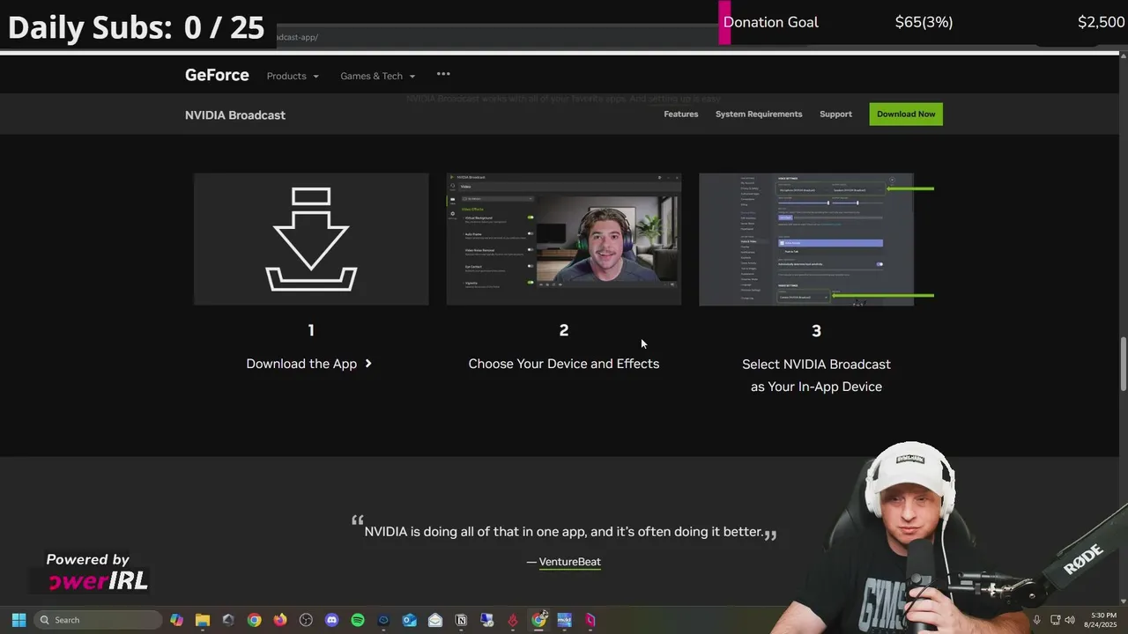Open the clock and date flyout

coord(1102,620)
